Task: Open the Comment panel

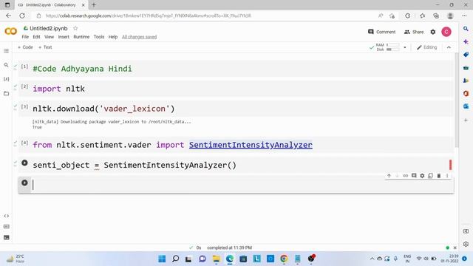Action: click(381, 32)
